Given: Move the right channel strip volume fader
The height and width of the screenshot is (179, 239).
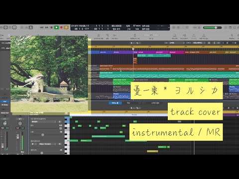Looking at the screenshot, I should (x=17, y=137).
